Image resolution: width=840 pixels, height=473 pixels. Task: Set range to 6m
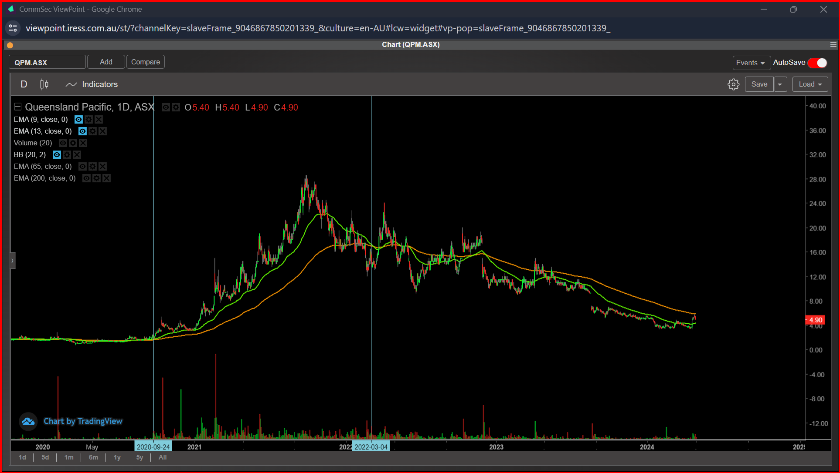pyautogui.click(x=93, y=457)
